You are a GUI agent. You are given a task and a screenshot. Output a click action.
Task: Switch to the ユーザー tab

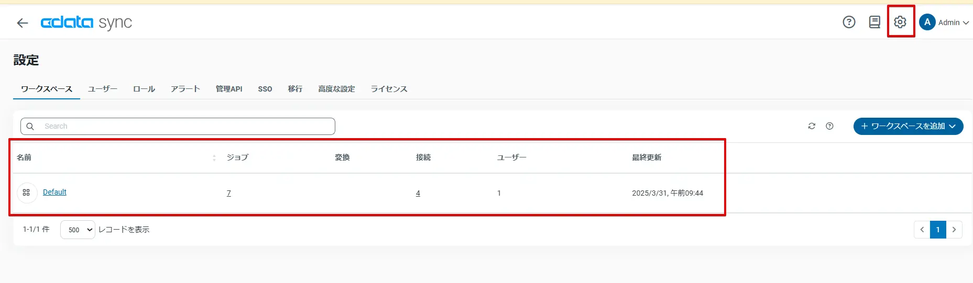click(x=103, y=89)
